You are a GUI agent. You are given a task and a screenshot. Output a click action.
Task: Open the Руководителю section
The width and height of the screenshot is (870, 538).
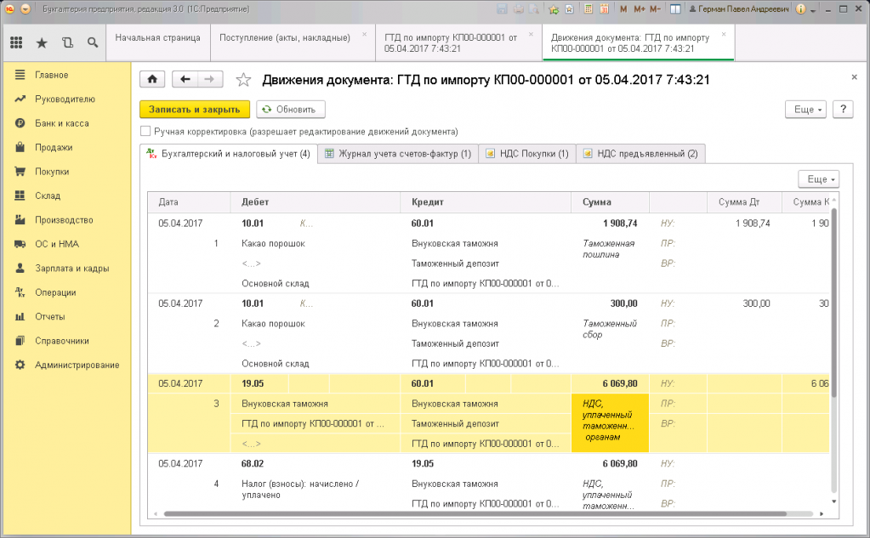click(65, 99)
